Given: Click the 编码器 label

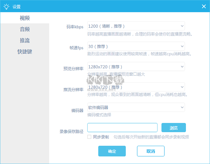Looking at the screenshot, I should pos(77,110).
